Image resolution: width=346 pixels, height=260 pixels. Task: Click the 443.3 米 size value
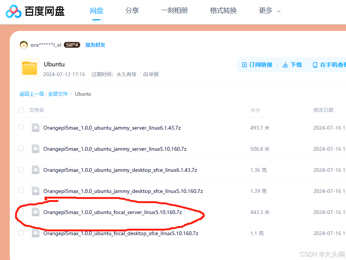coord(260,212)
